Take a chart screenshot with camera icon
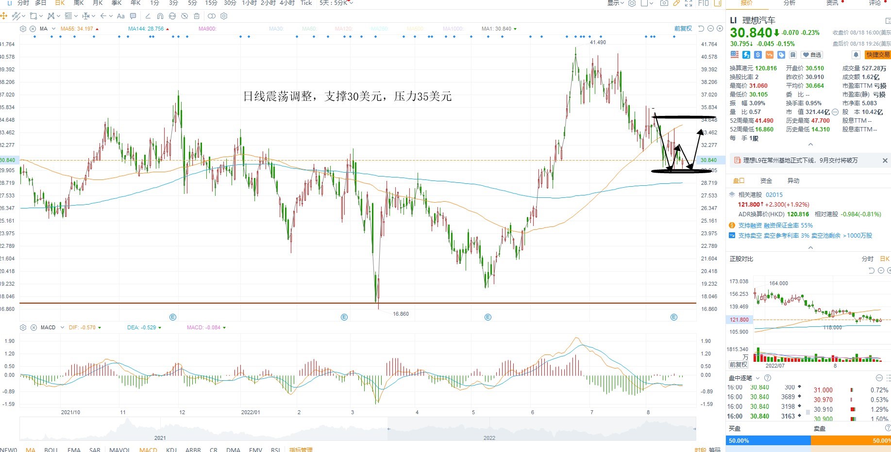891x452 pixels. coord(664,3)
